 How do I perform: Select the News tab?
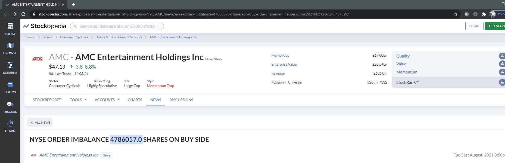click(156, 100)
